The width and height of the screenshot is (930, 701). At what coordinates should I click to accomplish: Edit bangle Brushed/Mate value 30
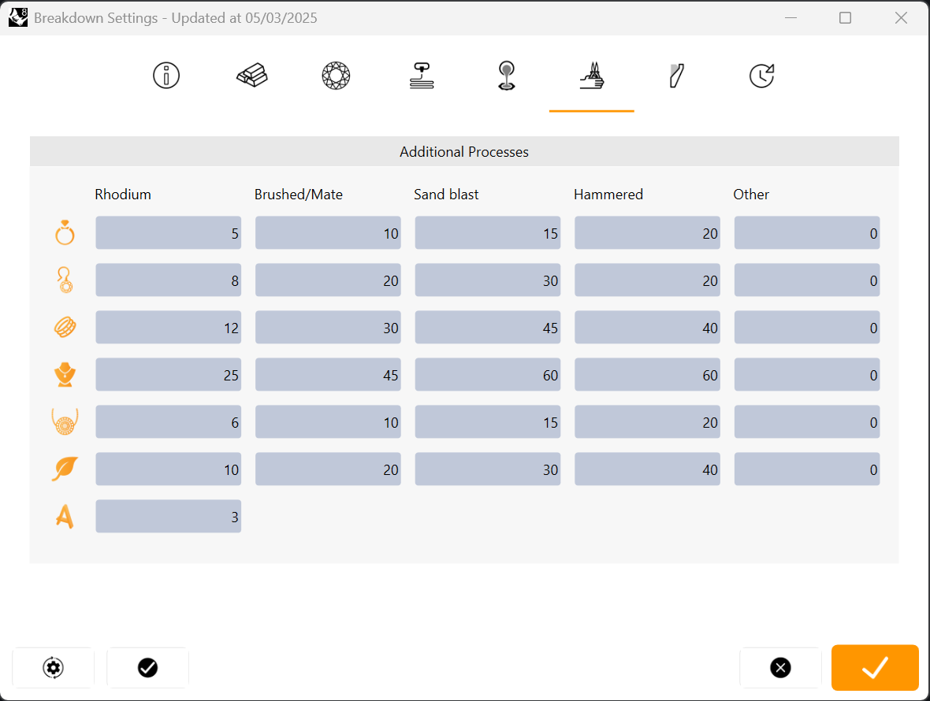point(328,327)
